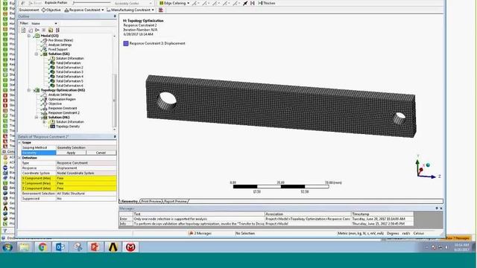Open the ANSYS taskbar icon
Screen dimensions: 477x268
coord(113,247)
